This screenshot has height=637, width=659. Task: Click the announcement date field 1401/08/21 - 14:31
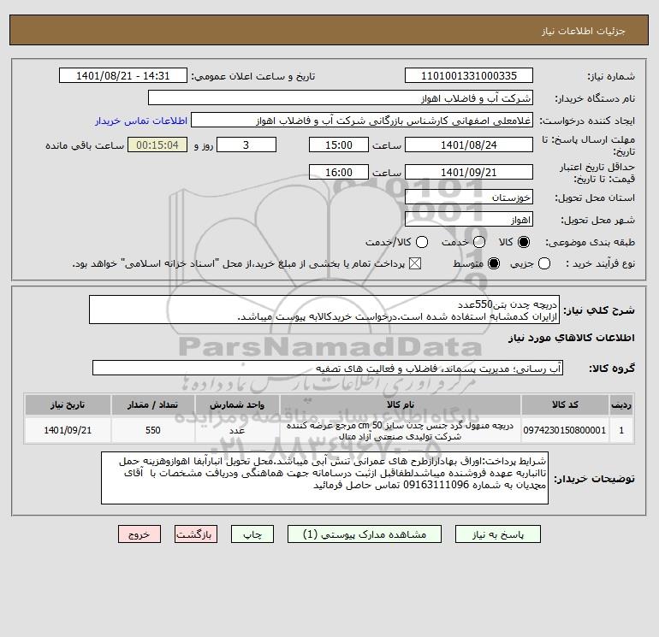coord(122,75)
